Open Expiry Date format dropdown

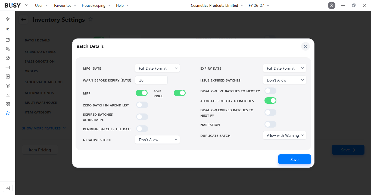285,68
